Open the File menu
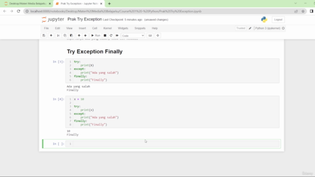This screenshot has width=315, height=177. point(46,29)
